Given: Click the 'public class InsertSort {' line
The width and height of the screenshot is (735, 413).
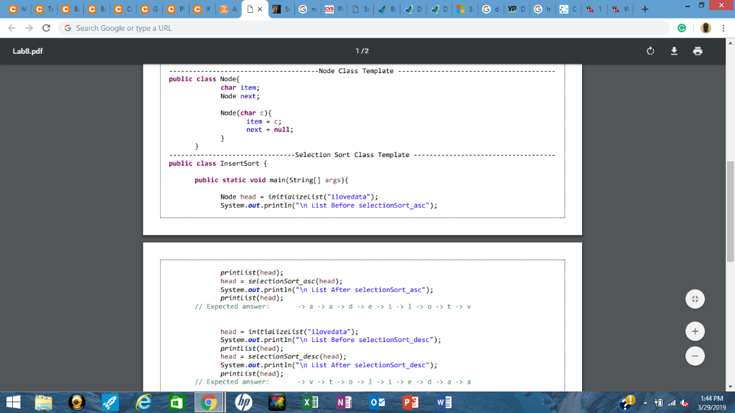Looking at the screenshot, I should coord(218,163).
